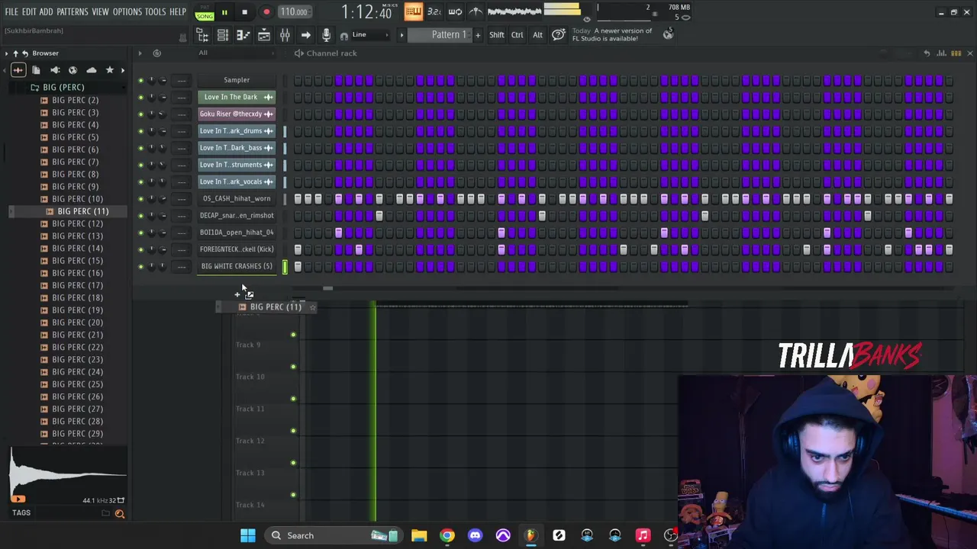Open the arrow tool in main toolbar
Screen dimensions: 977x549
coord(305,35)
